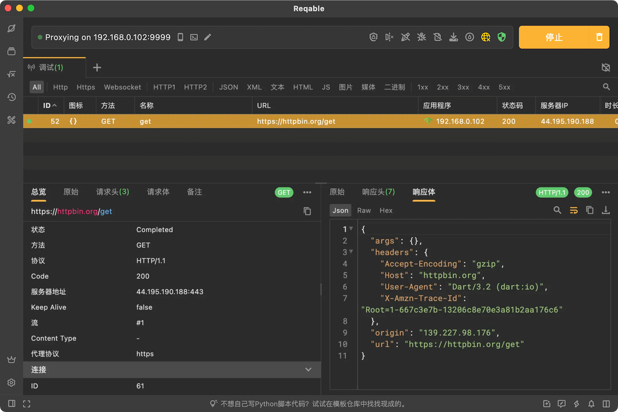Toggle the yellow globe system proxy icon
Viewport: 618px width, 412px height.
pos(486,37)
